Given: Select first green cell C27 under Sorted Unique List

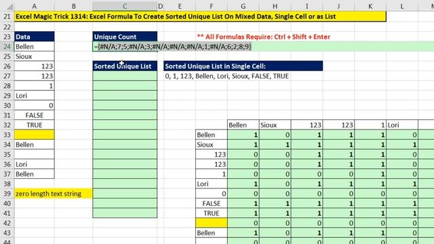Looking at the screenshot, I should click(x=125, y=76).
